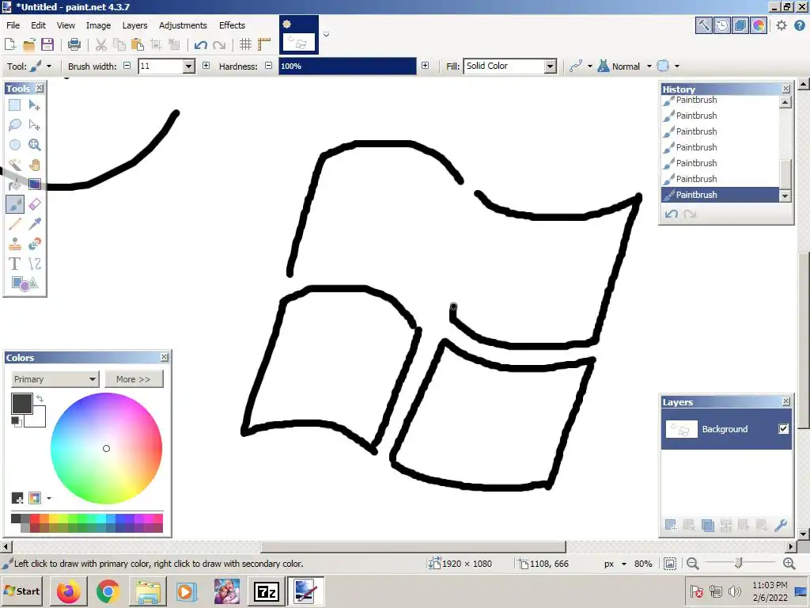The width and height of the screenshot is (810, 608).
Task: Select the Move Selection tool
Action: click(x=35, y=125)
